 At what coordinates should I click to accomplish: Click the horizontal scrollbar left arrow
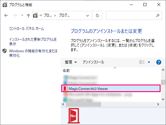(63, 104)
